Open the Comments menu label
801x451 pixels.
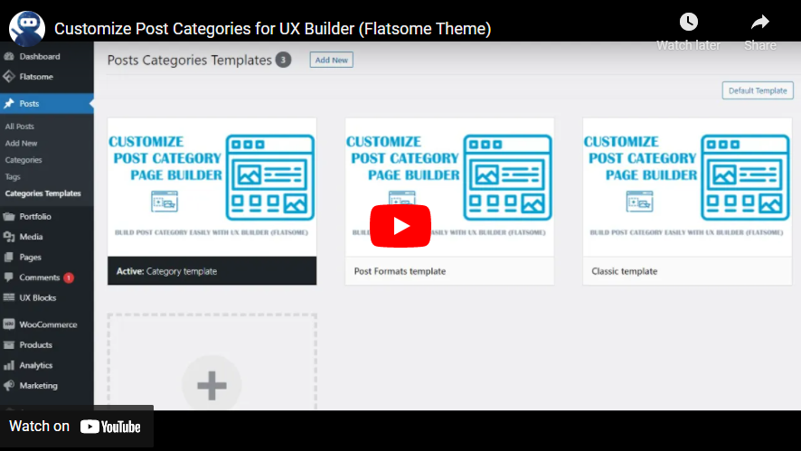tap(40, 277)
